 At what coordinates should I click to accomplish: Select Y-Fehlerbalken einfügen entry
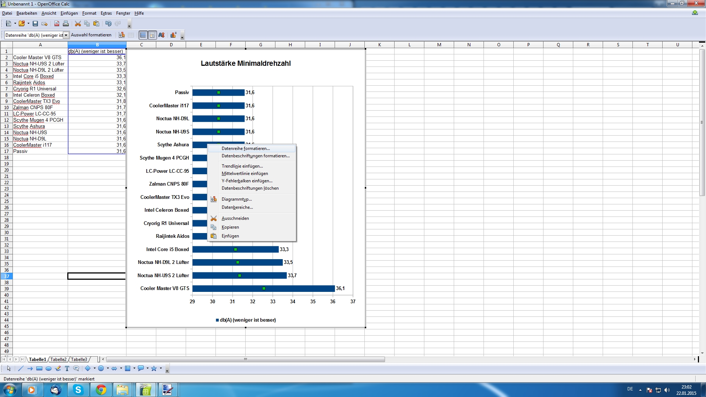[x=252, y=181]
